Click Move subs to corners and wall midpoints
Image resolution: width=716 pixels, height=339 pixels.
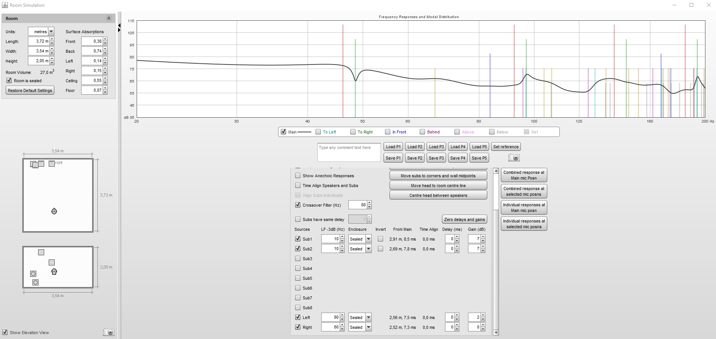pos(438,176)
